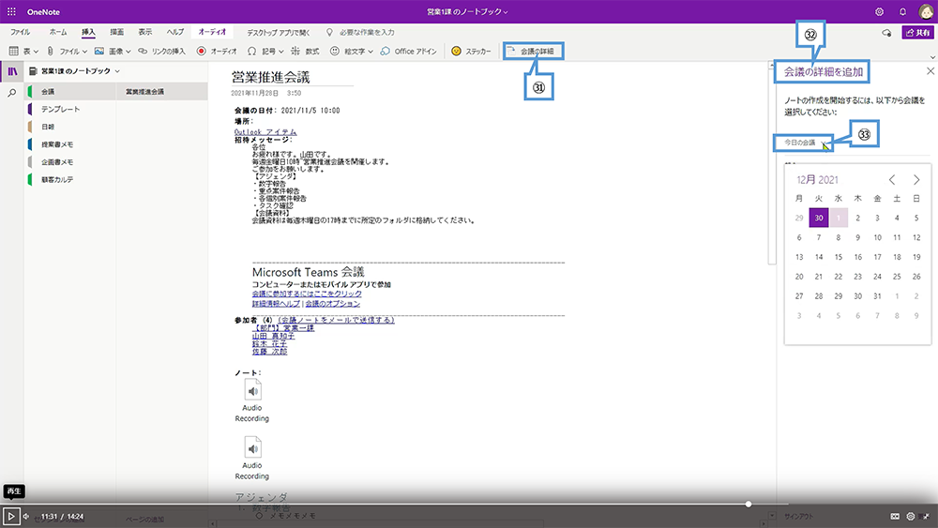Switch to the View tab
The image size is (938, 528).
click(x=145, y=32)
